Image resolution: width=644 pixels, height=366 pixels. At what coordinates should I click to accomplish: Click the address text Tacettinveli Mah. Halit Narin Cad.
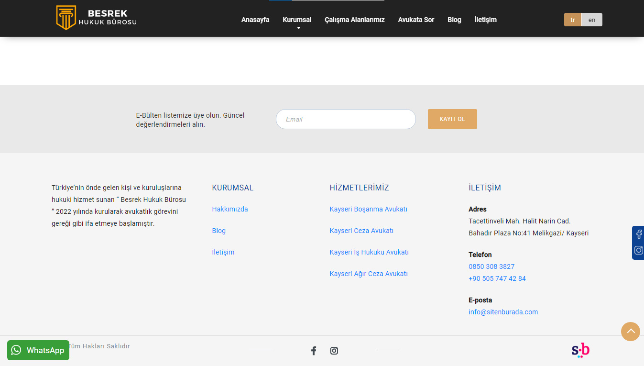(x=520, y=221)
